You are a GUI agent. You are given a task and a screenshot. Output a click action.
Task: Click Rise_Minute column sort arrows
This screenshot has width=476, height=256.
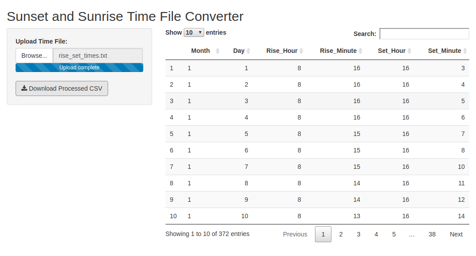point(361,51)
